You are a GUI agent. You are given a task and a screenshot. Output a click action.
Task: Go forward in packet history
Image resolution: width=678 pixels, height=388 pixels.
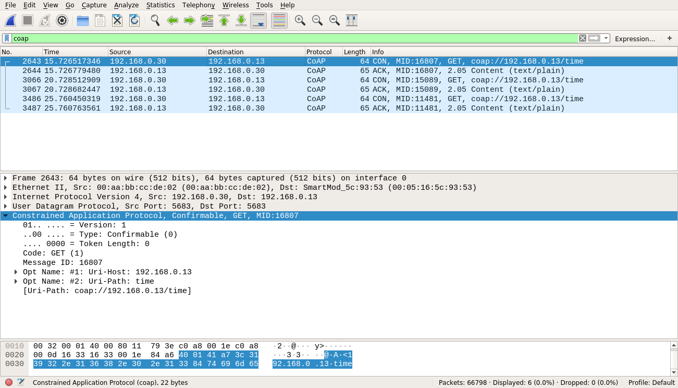click(190, 20)
